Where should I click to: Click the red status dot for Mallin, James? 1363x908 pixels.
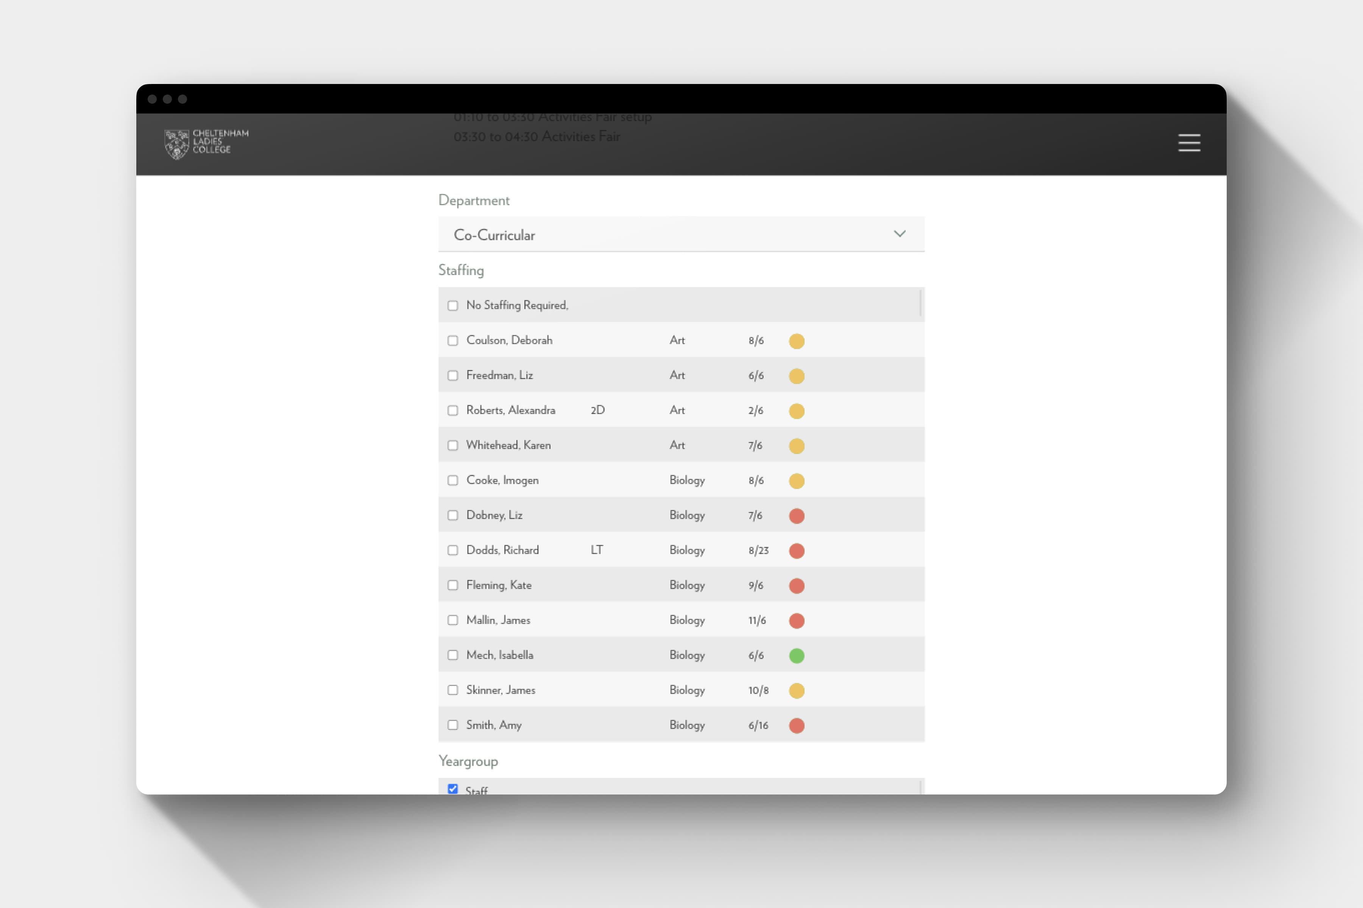point(796,621)
